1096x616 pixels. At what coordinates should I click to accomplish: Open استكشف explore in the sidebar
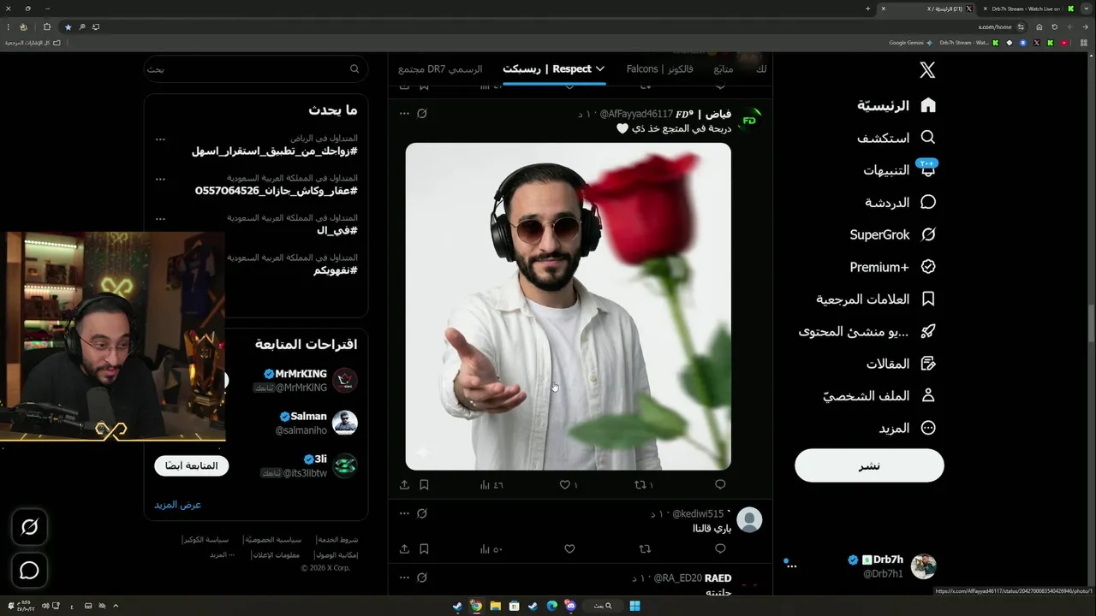coord(896,138)
